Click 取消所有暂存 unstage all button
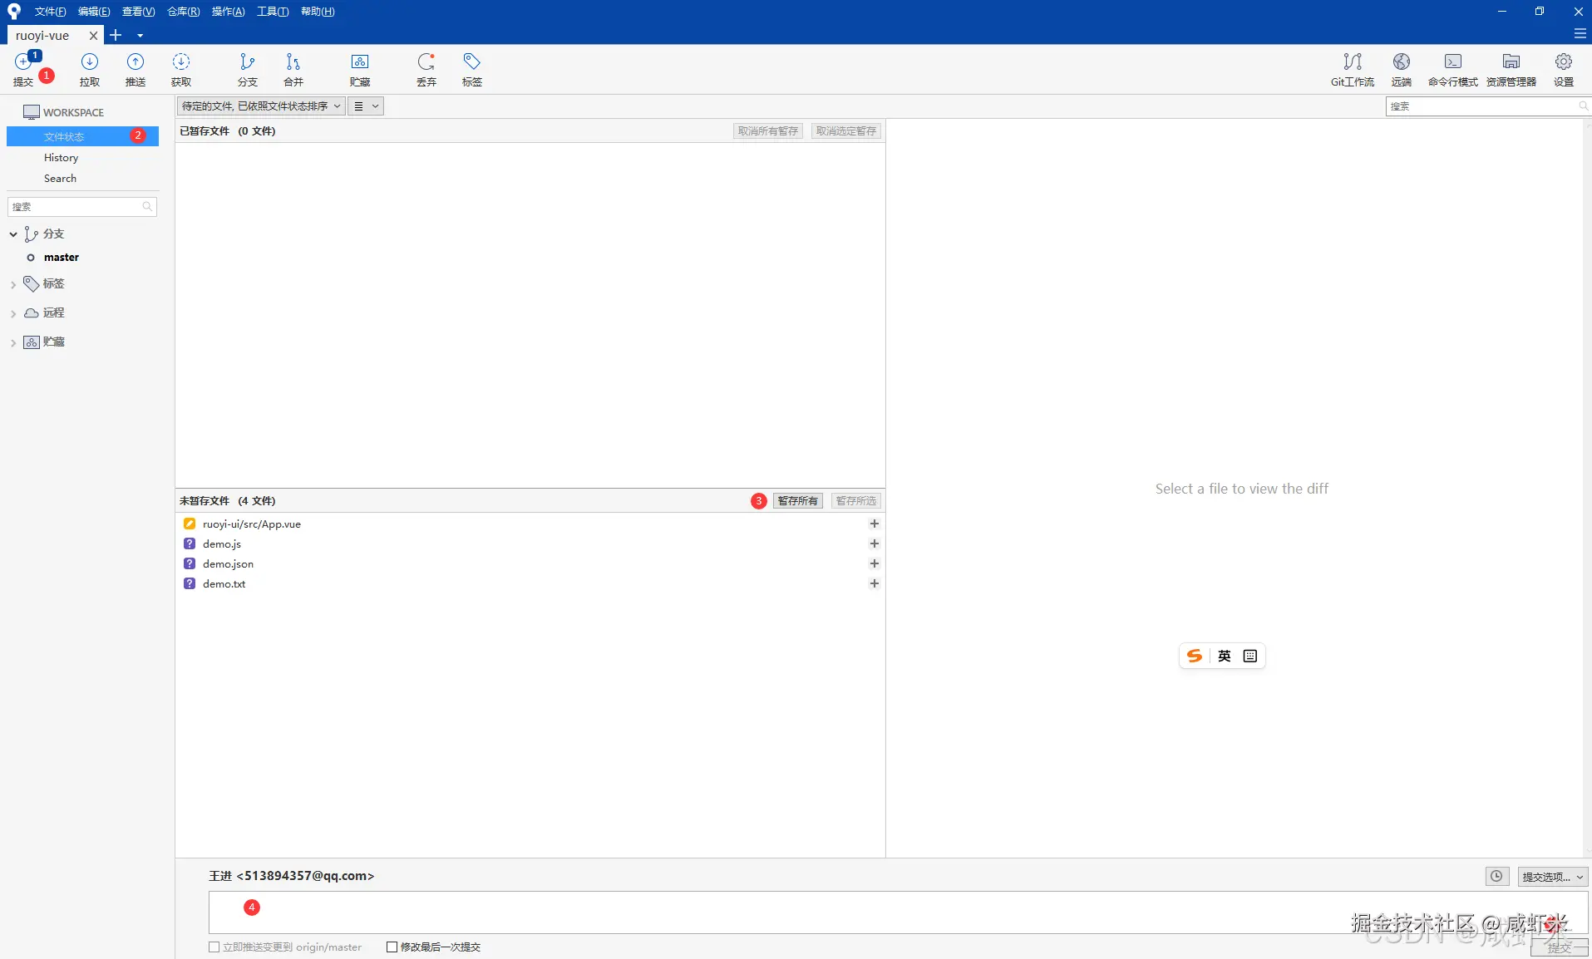 tap(767, 130)
